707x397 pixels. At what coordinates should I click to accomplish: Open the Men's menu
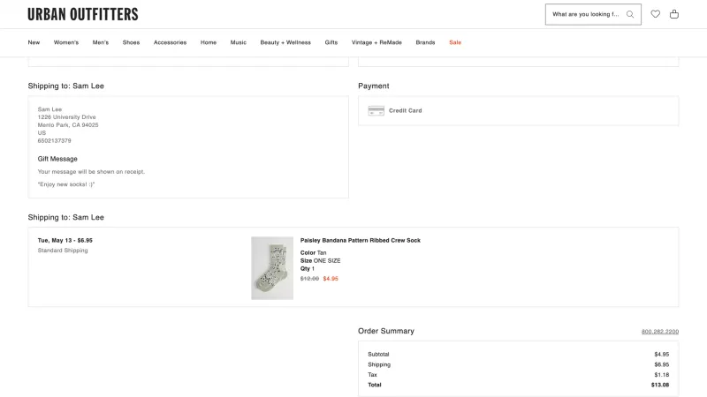pos(101,42)
